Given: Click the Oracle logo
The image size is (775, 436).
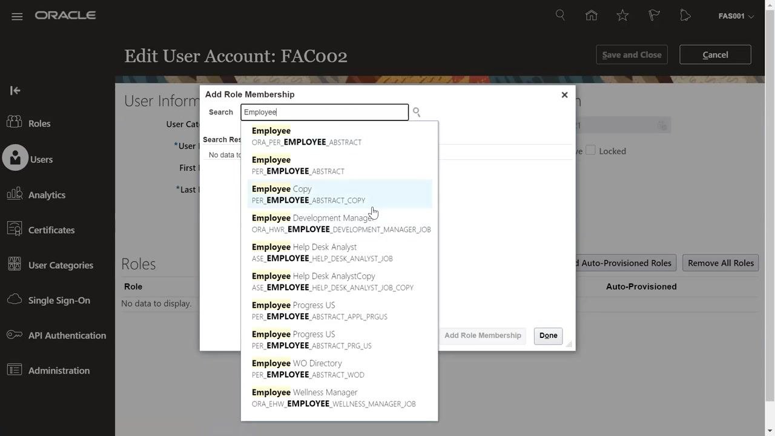Looking at the screenshot, I should 65,16.
